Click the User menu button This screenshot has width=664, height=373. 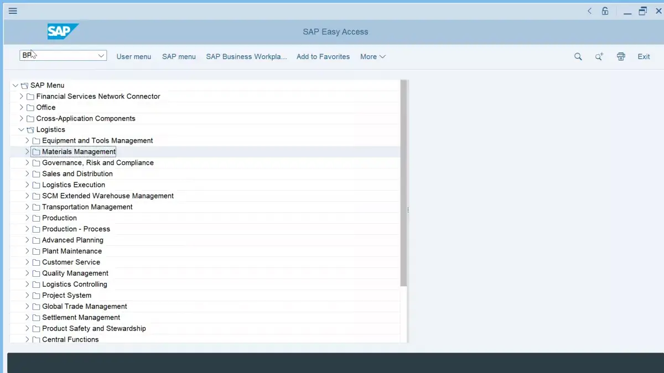pos(134,56)
